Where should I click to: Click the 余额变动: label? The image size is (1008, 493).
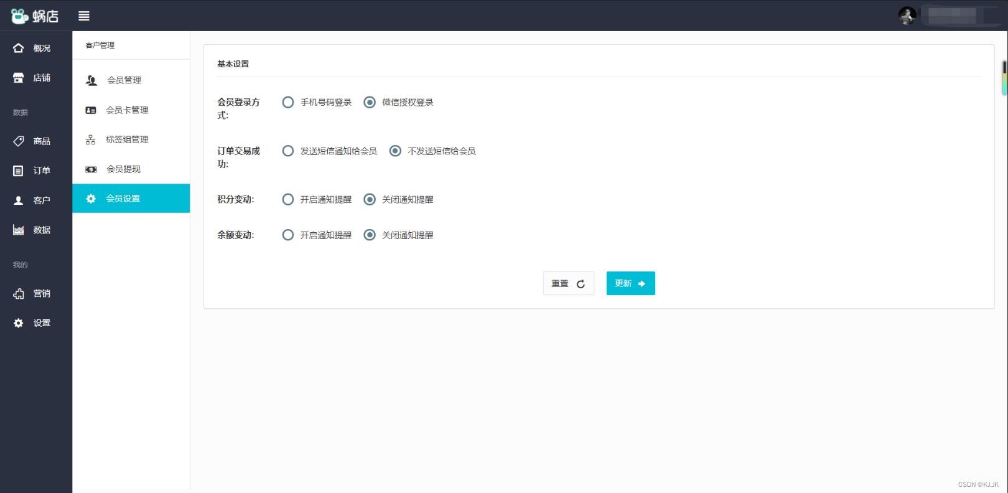click(x=236, y=235)
